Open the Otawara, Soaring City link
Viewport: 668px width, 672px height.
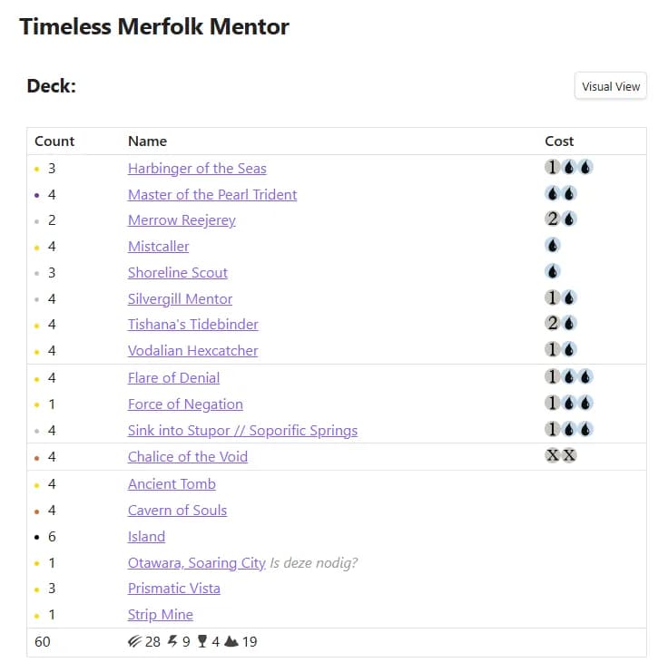[x=197, y=562]
